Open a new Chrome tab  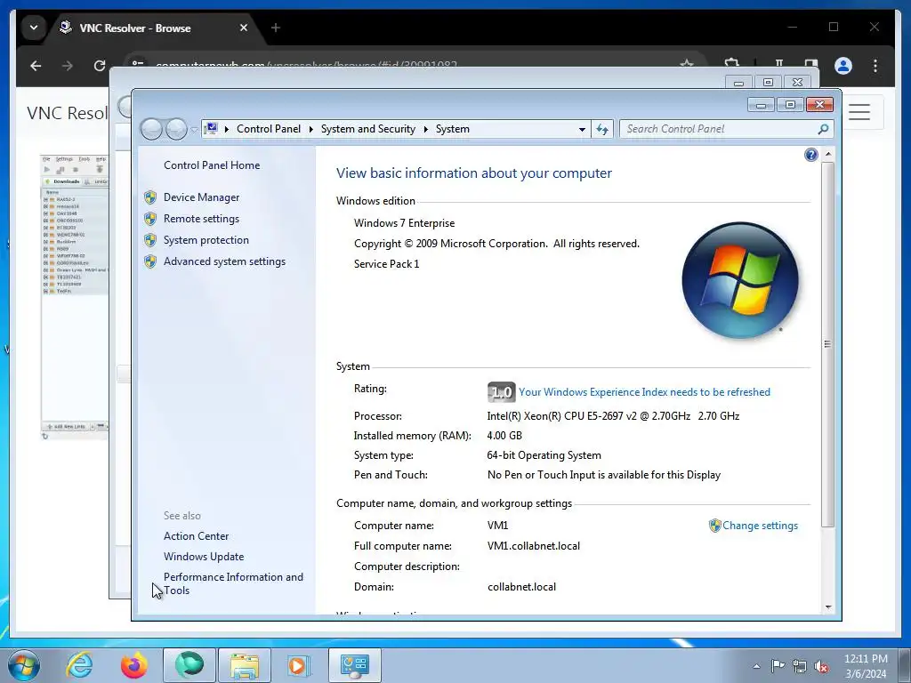tap(276, 28)
